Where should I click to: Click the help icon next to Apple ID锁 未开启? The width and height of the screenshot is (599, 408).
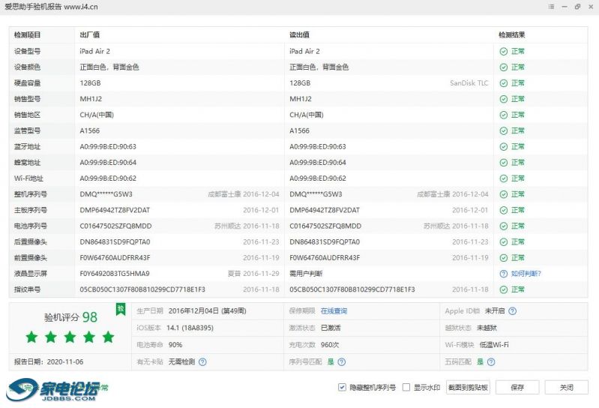coord(512,311)
